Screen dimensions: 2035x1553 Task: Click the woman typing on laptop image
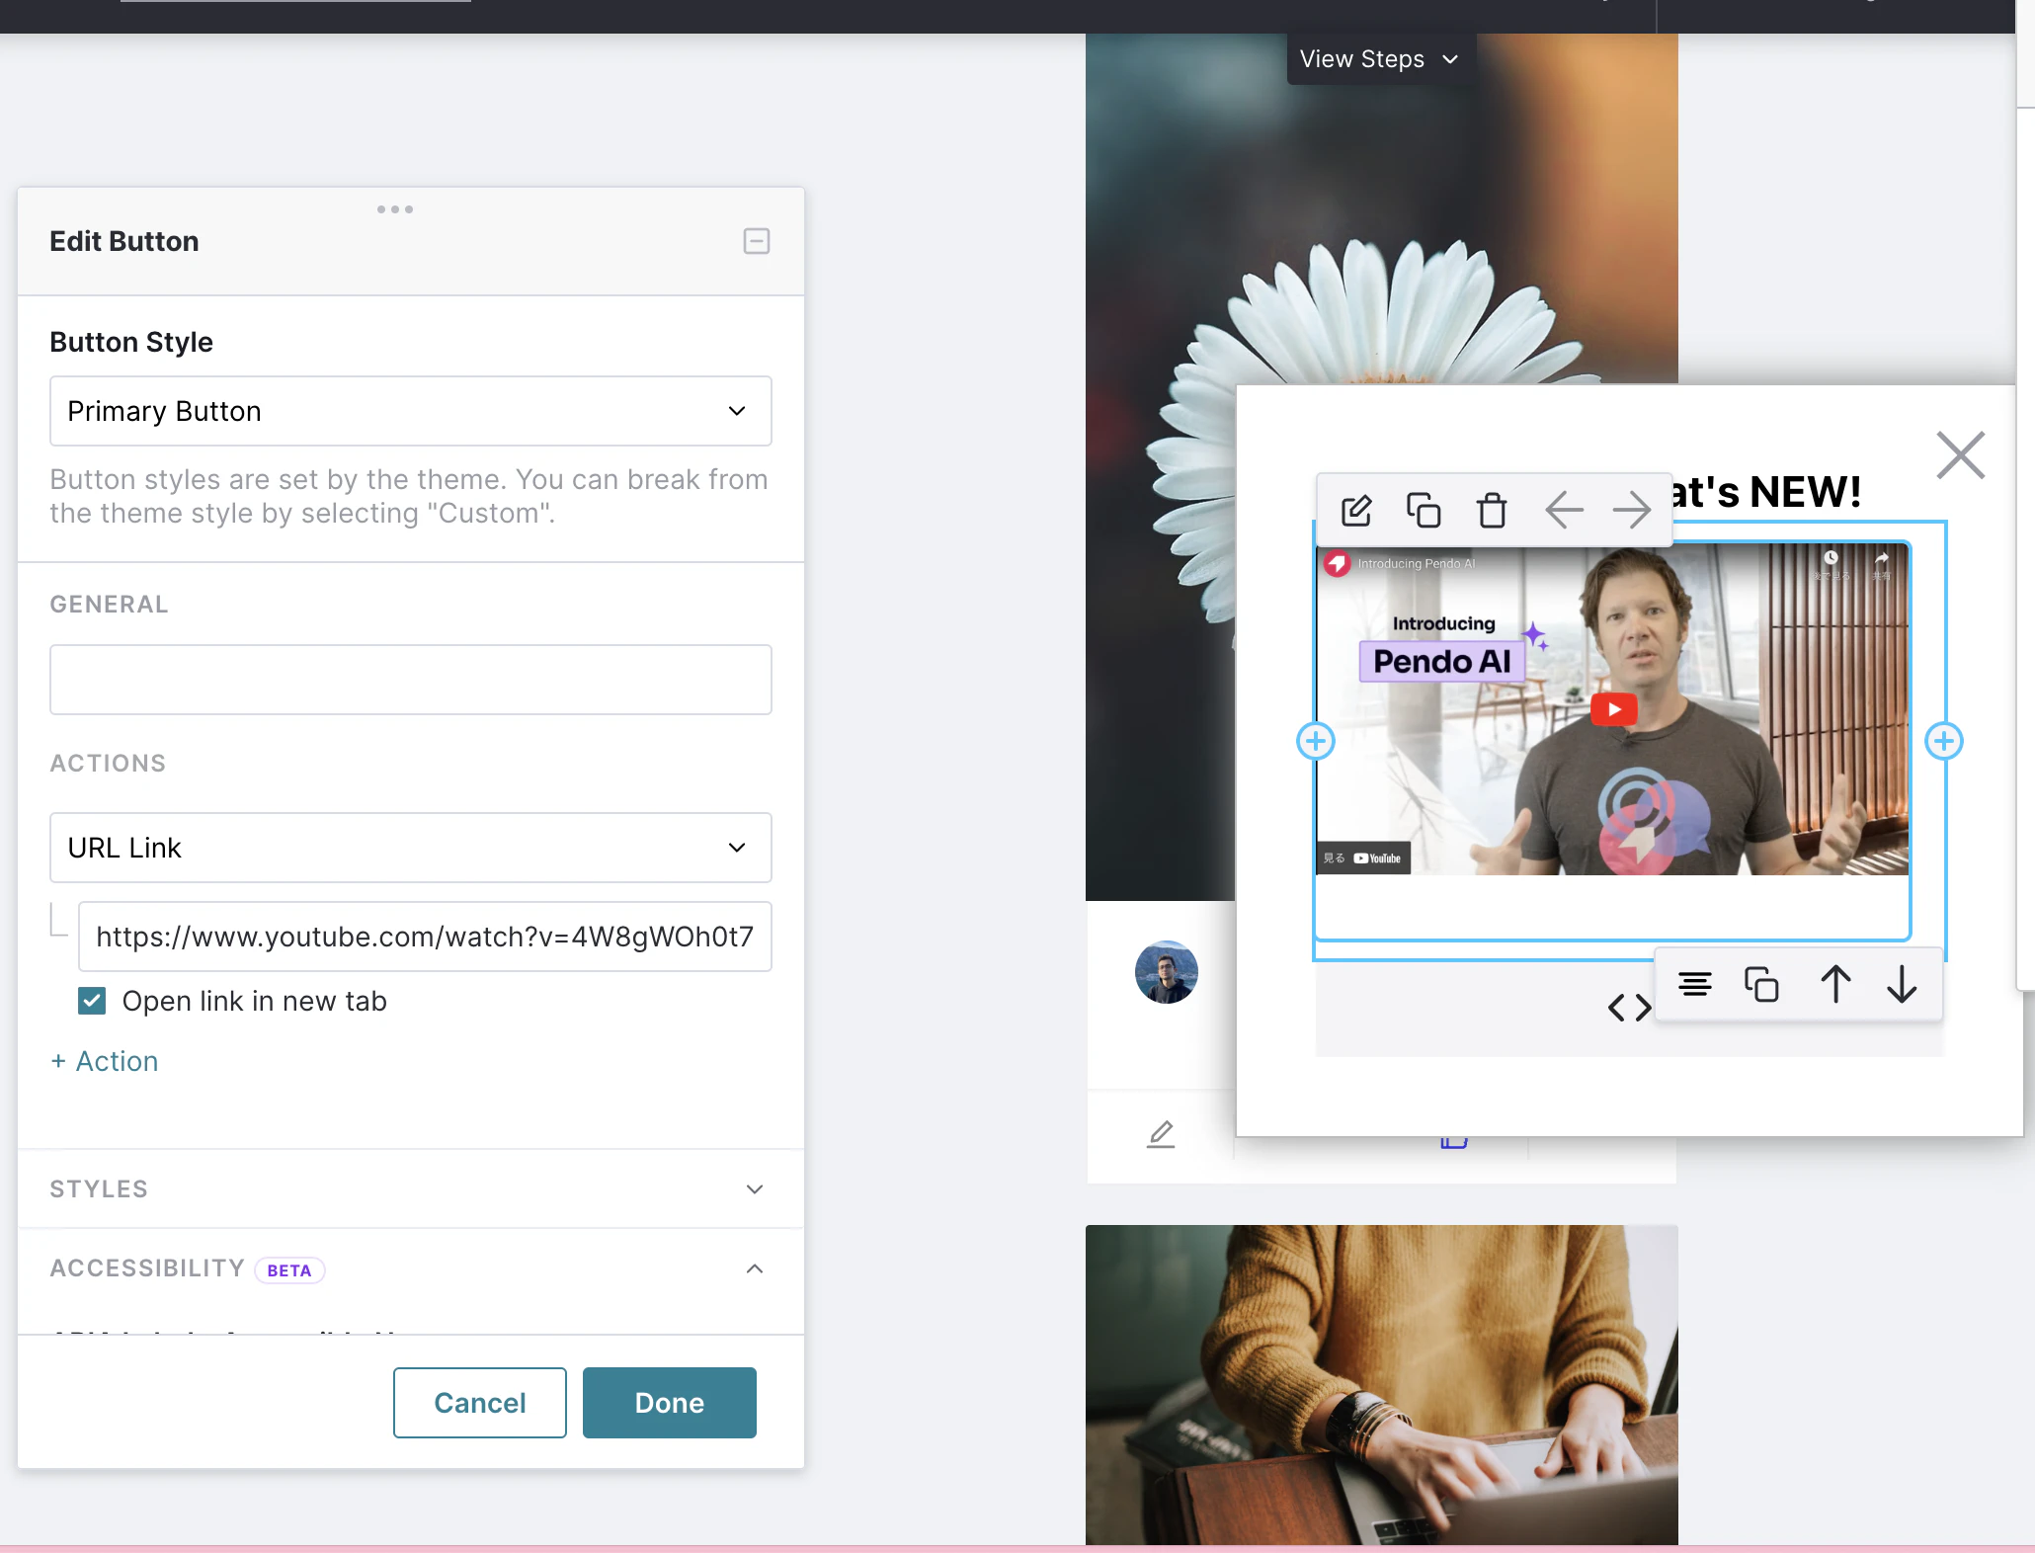coord(1382,1385)
